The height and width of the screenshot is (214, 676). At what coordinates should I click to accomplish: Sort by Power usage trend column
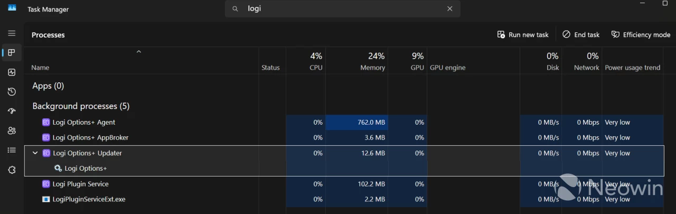coord(632,68)
